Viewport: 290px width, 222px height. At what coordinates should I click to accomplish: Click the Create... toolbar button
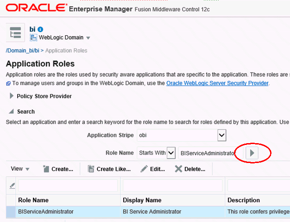pos(58,169)
